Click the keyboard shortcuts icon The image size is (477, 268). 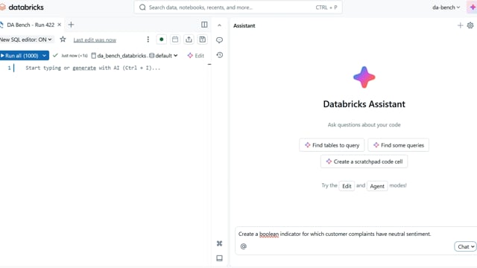[219, 243]
